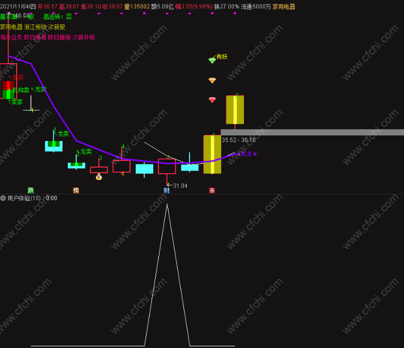Click the yellow candlestick labeled 2
This screenshot has height=348, width=404.
(x=235, y=110)
